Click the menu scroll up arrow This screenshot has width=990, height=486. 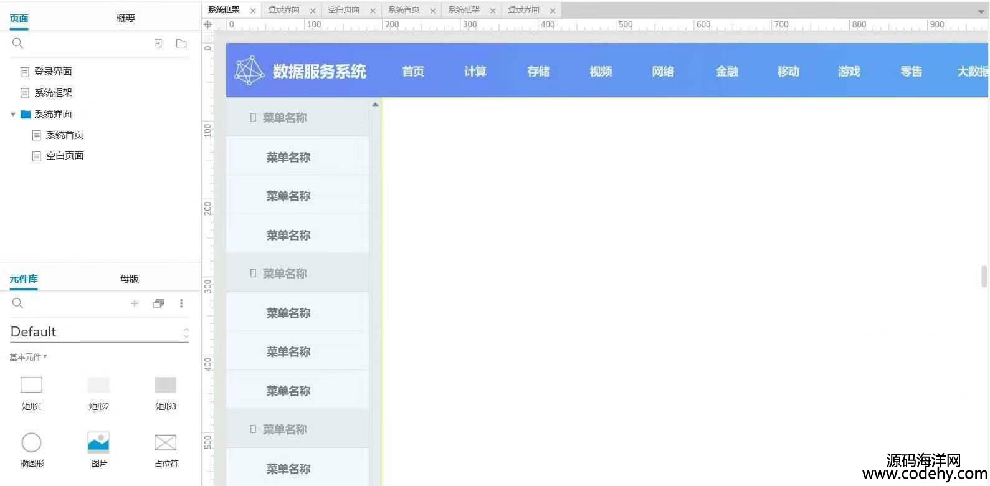375,104
